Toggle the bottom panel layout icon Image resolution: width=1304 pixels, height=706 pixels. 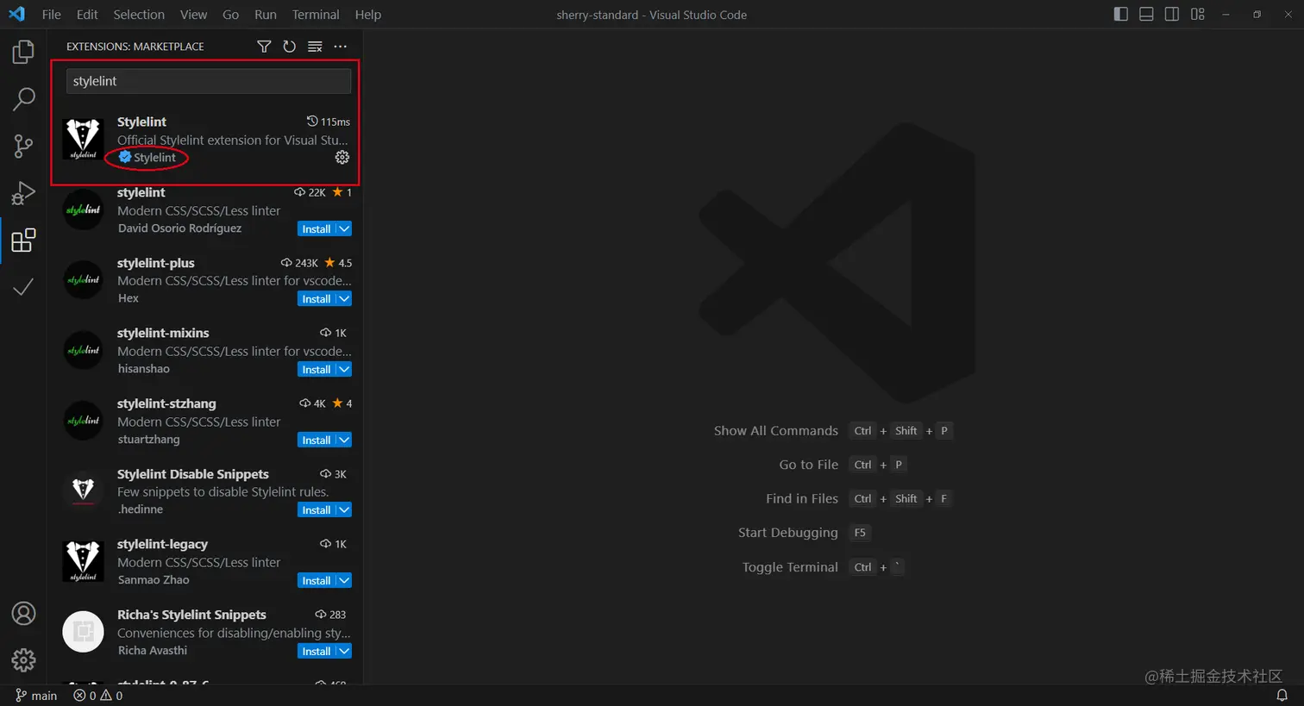[1146, 14]
